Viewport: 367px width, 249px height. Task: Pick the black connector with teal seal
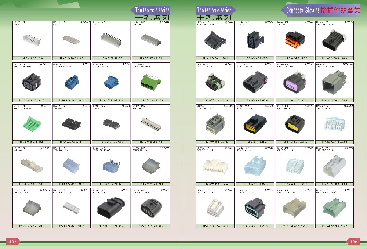255,207
